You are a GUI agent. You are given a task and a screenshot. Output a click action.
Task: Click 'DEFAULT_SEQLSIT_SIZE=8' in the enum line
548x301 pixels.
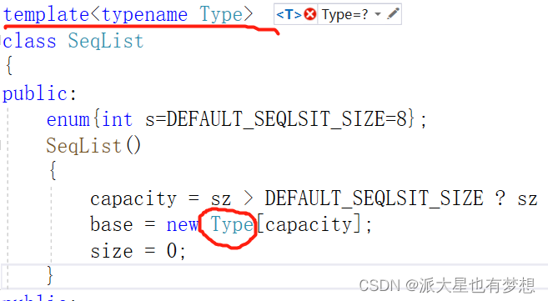pyautogui.click(x=286, y=119)
